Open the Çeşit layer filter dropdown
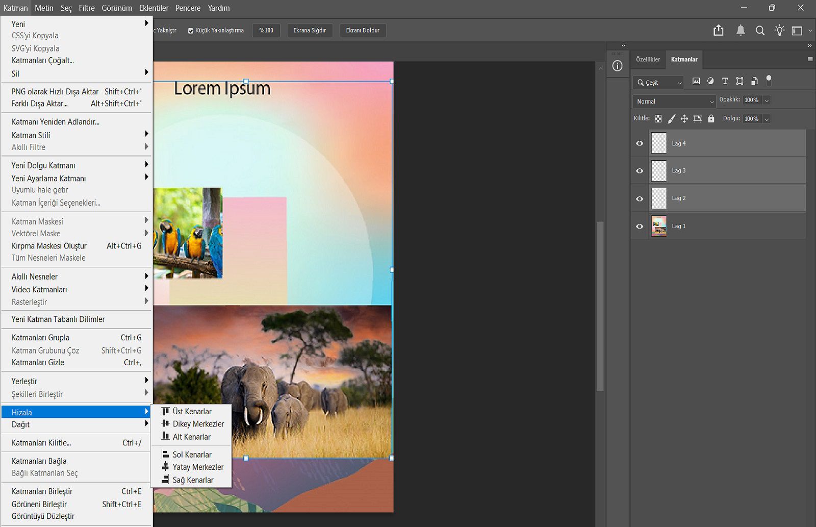This screenshot has height=527, width=816. click(658, 82)
